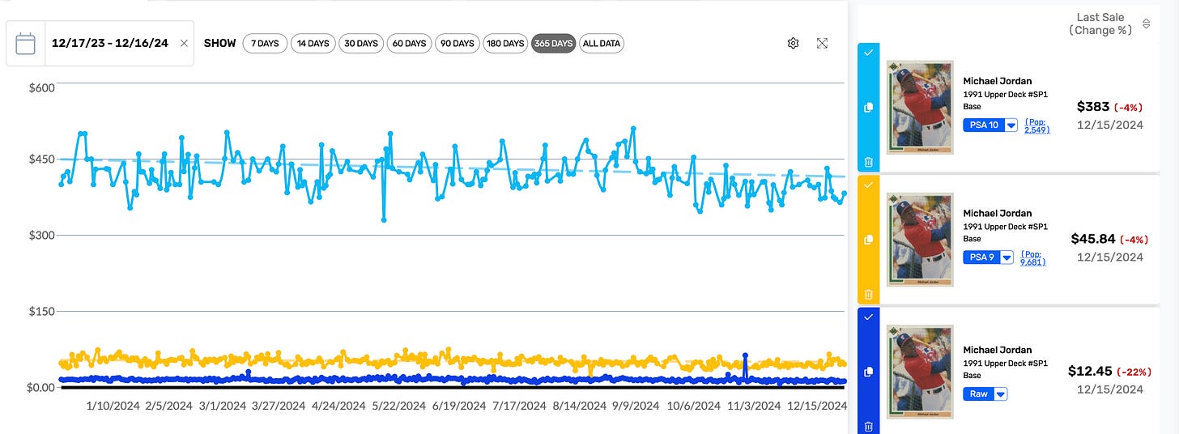The height and width of the screenshot is (434, 1179).
Task: Click the $45.84 last sale price
Action: pyautogui.click(x=1093, y=239)
